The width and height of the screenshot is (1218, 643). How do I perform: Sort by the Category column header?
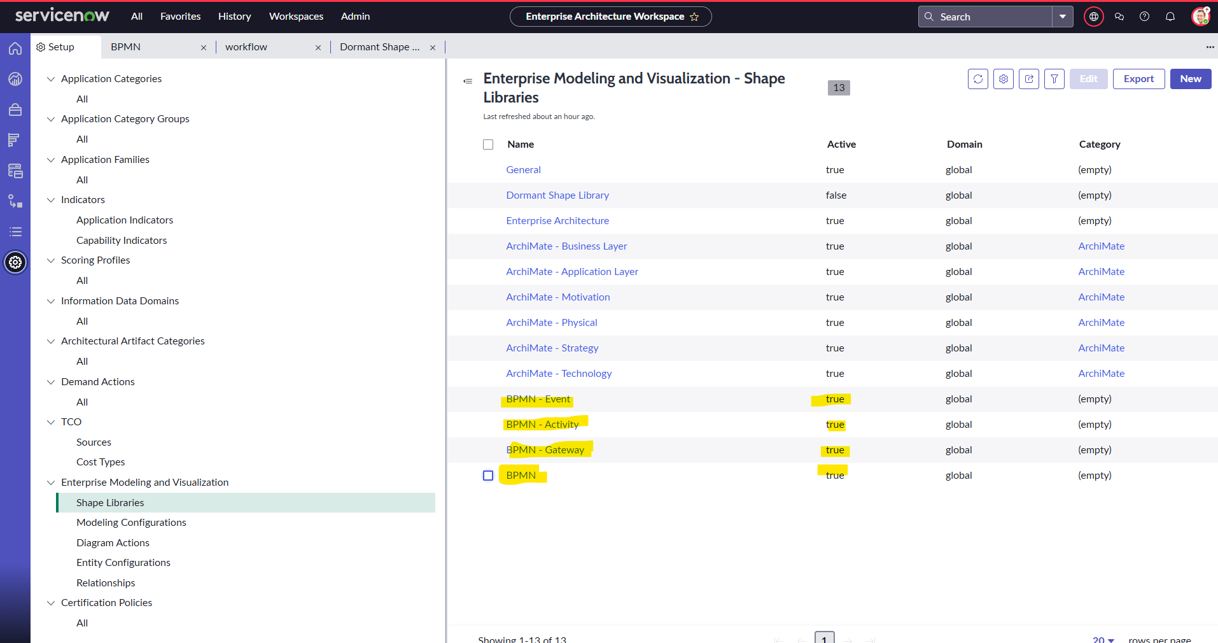[1100, 145]
